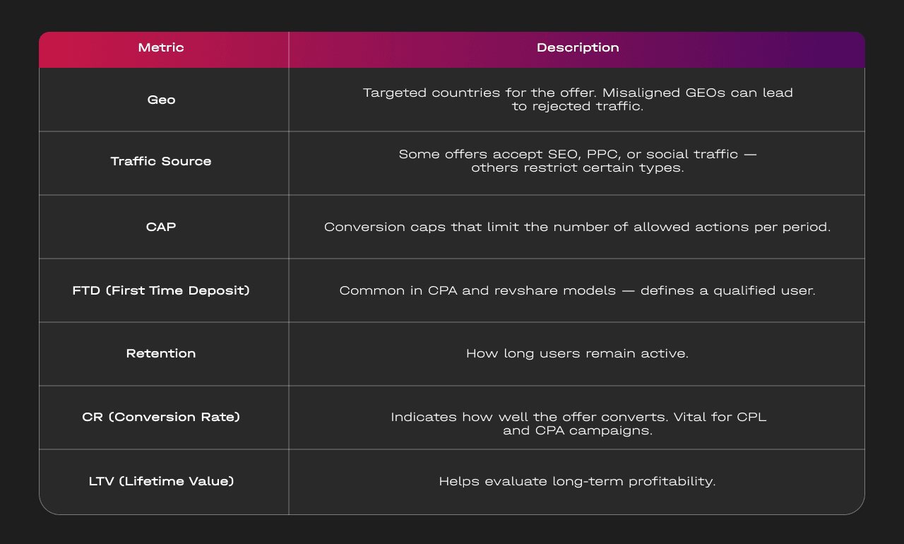
Task: Select CR (Conversion Rate) cell
Action: point(161,417)
